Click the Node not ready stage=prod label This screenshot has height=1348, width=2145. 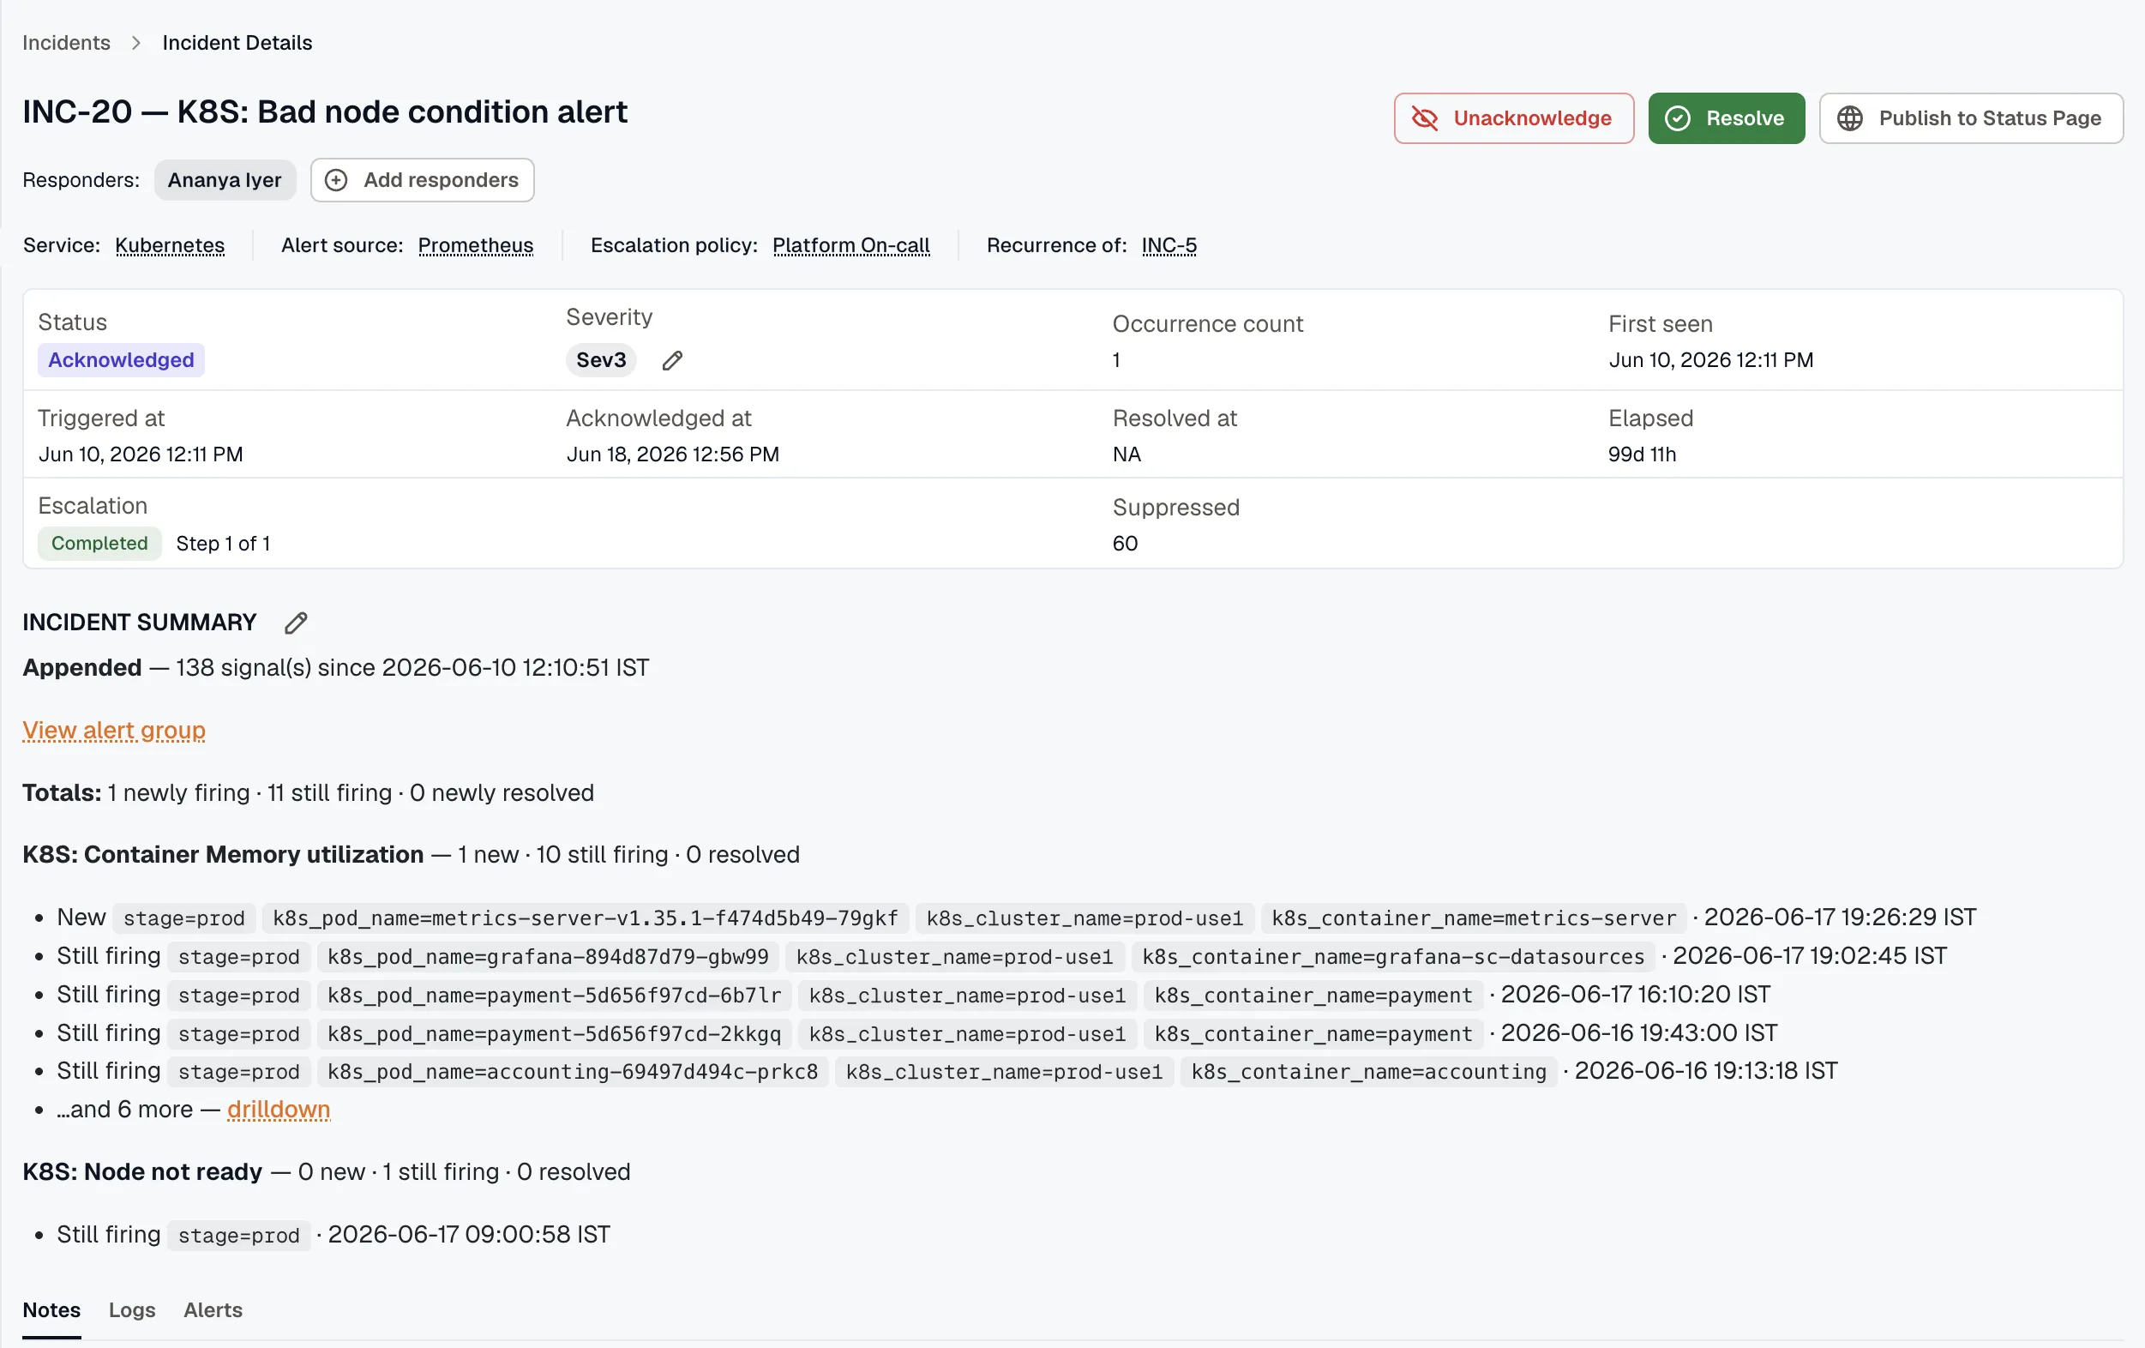coord(238,1236)
